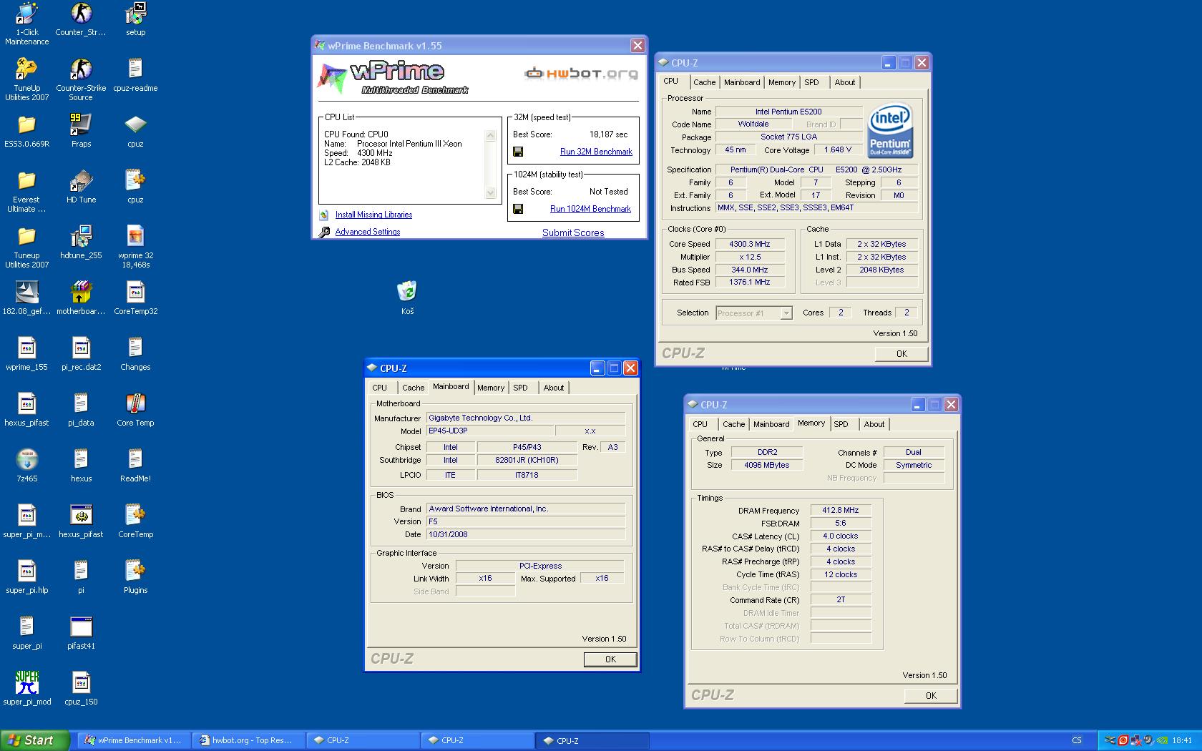Click Run 1024M Benchmark link
The image size is (1202, 751).
(590, 209)
